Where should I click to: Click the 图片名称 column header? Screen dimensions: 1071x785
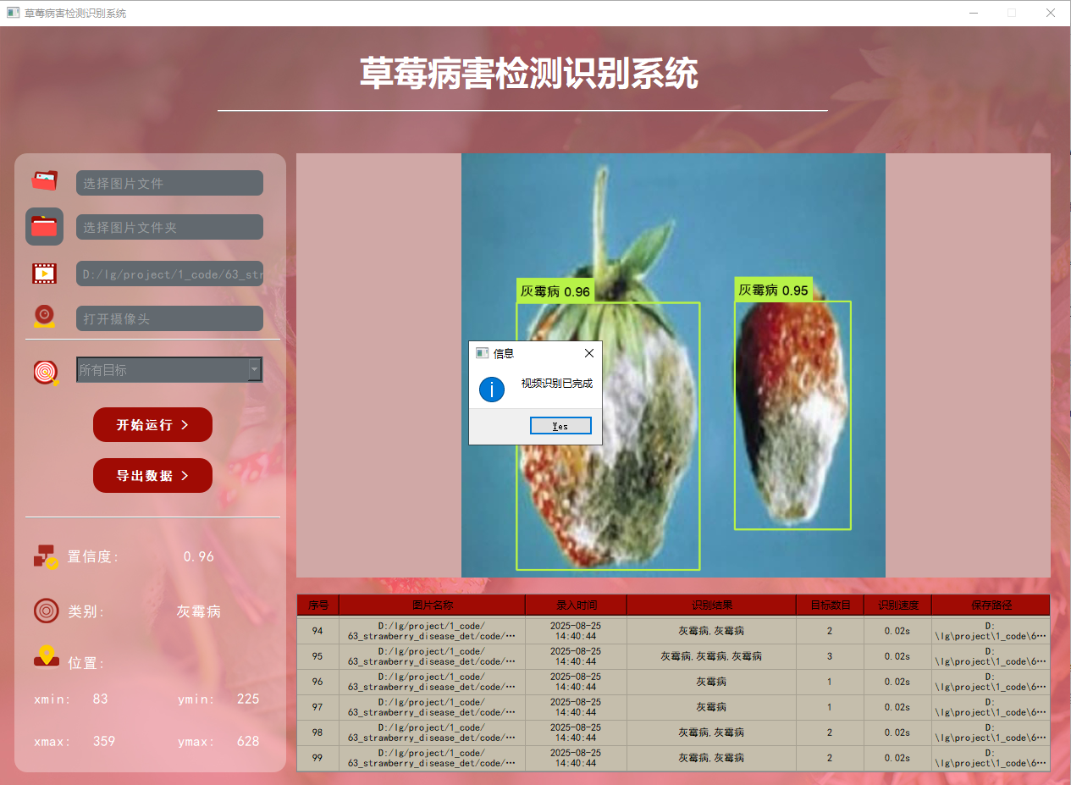tap(433, 605)
